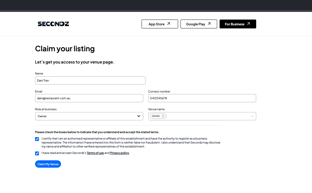Image resolution: width=312 pixels, height=193 pixels.
Task: Uncheck the terms acceptance checkbox
Action: coord(37,153)
